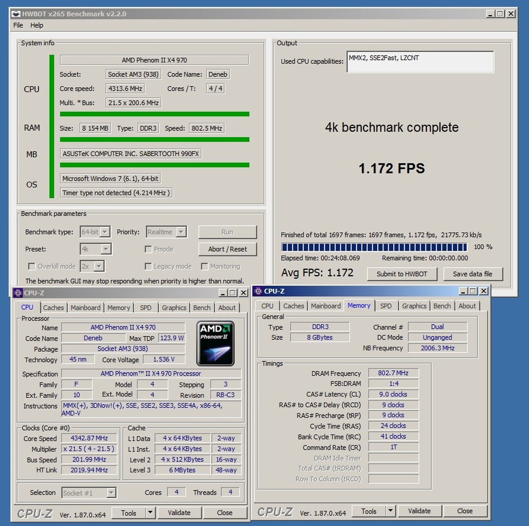Click Tools button in left CPU-Z window
529x526 pixels.
click(128, 512)
